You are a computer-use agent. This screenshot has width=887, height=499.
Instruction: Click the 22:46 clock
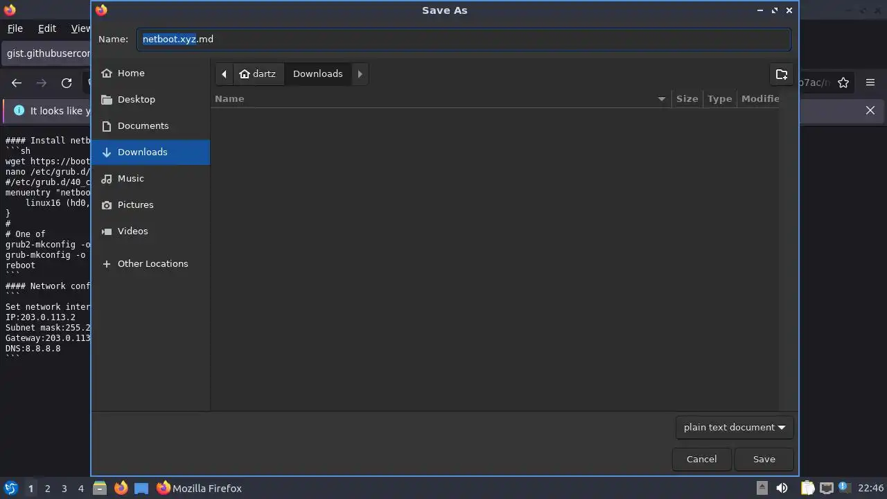pos(870,488)
